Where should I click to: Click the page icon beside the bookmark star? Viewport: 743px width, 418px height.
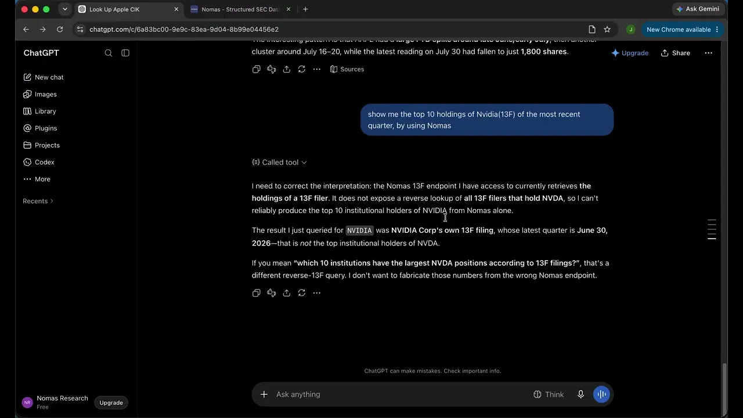point(592,30)
